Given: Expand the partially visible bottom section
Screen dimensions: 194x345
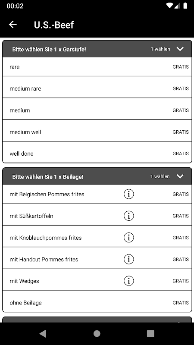Looking at the screenshot, I should pyautogui.click(x=97, y=320).
